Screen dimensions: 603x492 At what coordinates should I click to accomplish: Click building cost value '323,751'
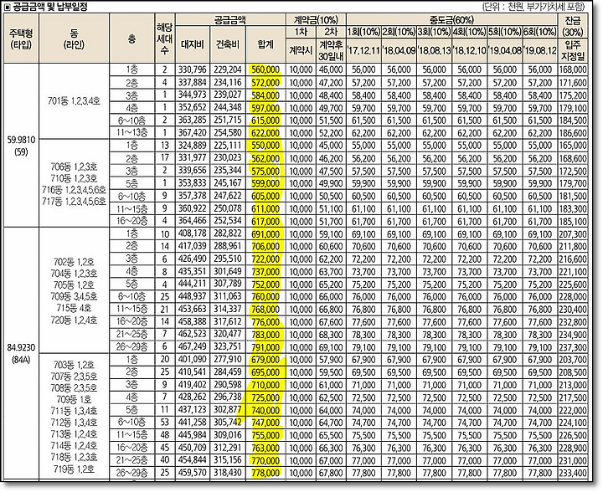[x=228, y=346]
